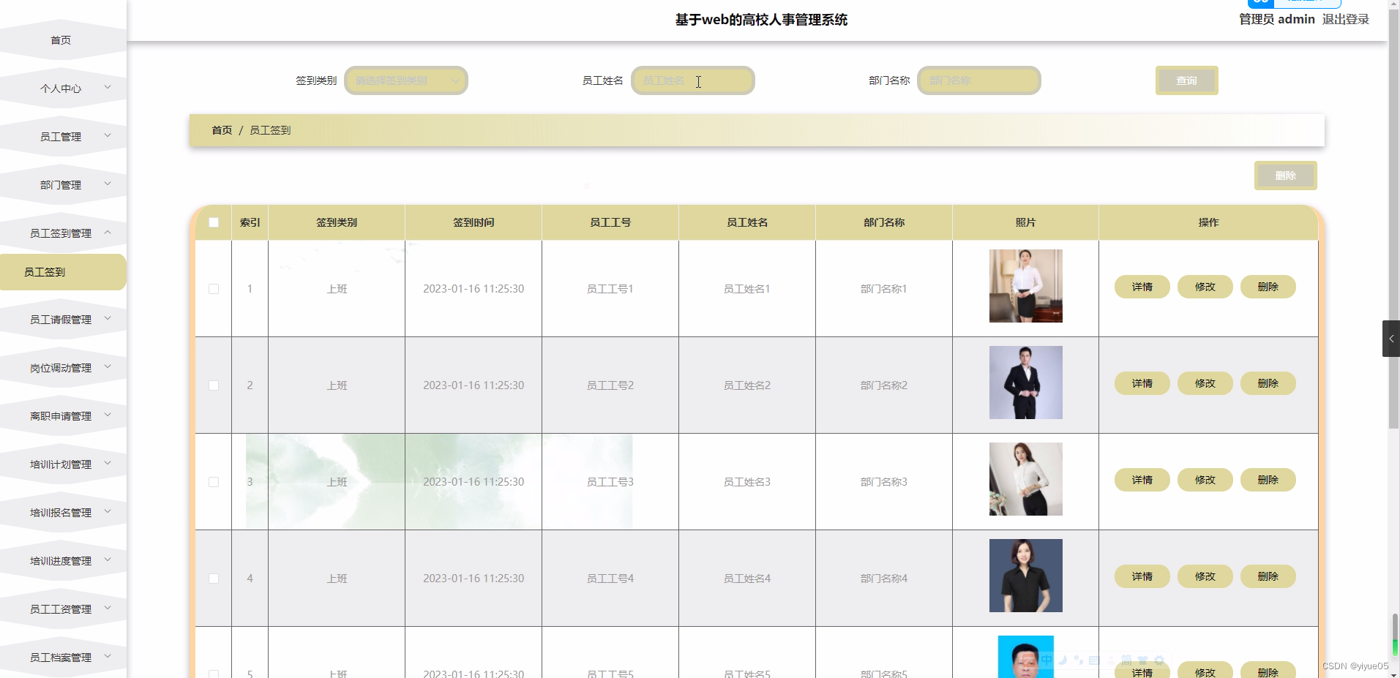Click 修改 for 员工姓名4
Screen dimensions: 1400x678
[x=1205, y=576]
